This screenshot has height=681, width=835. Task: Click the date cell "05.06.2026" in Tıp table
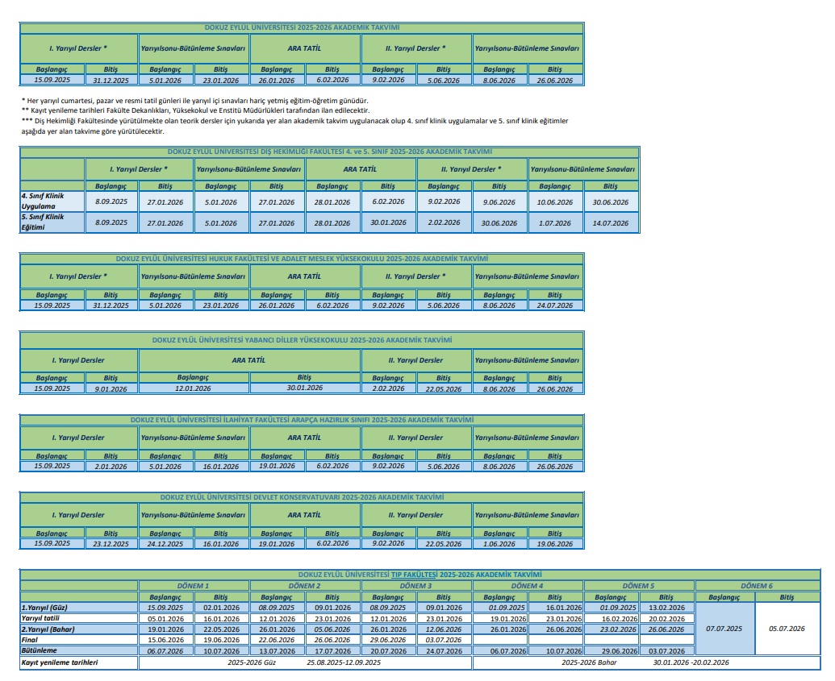pyautogui.click(x=332, y=629)
